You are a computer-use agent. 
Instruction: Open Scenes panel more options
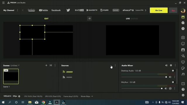pos(55,65)
